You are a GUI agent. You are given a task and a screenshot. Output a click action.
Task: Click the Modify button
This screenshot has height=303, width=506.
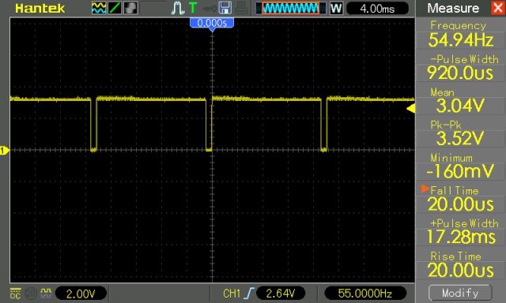tap(460, 293)
